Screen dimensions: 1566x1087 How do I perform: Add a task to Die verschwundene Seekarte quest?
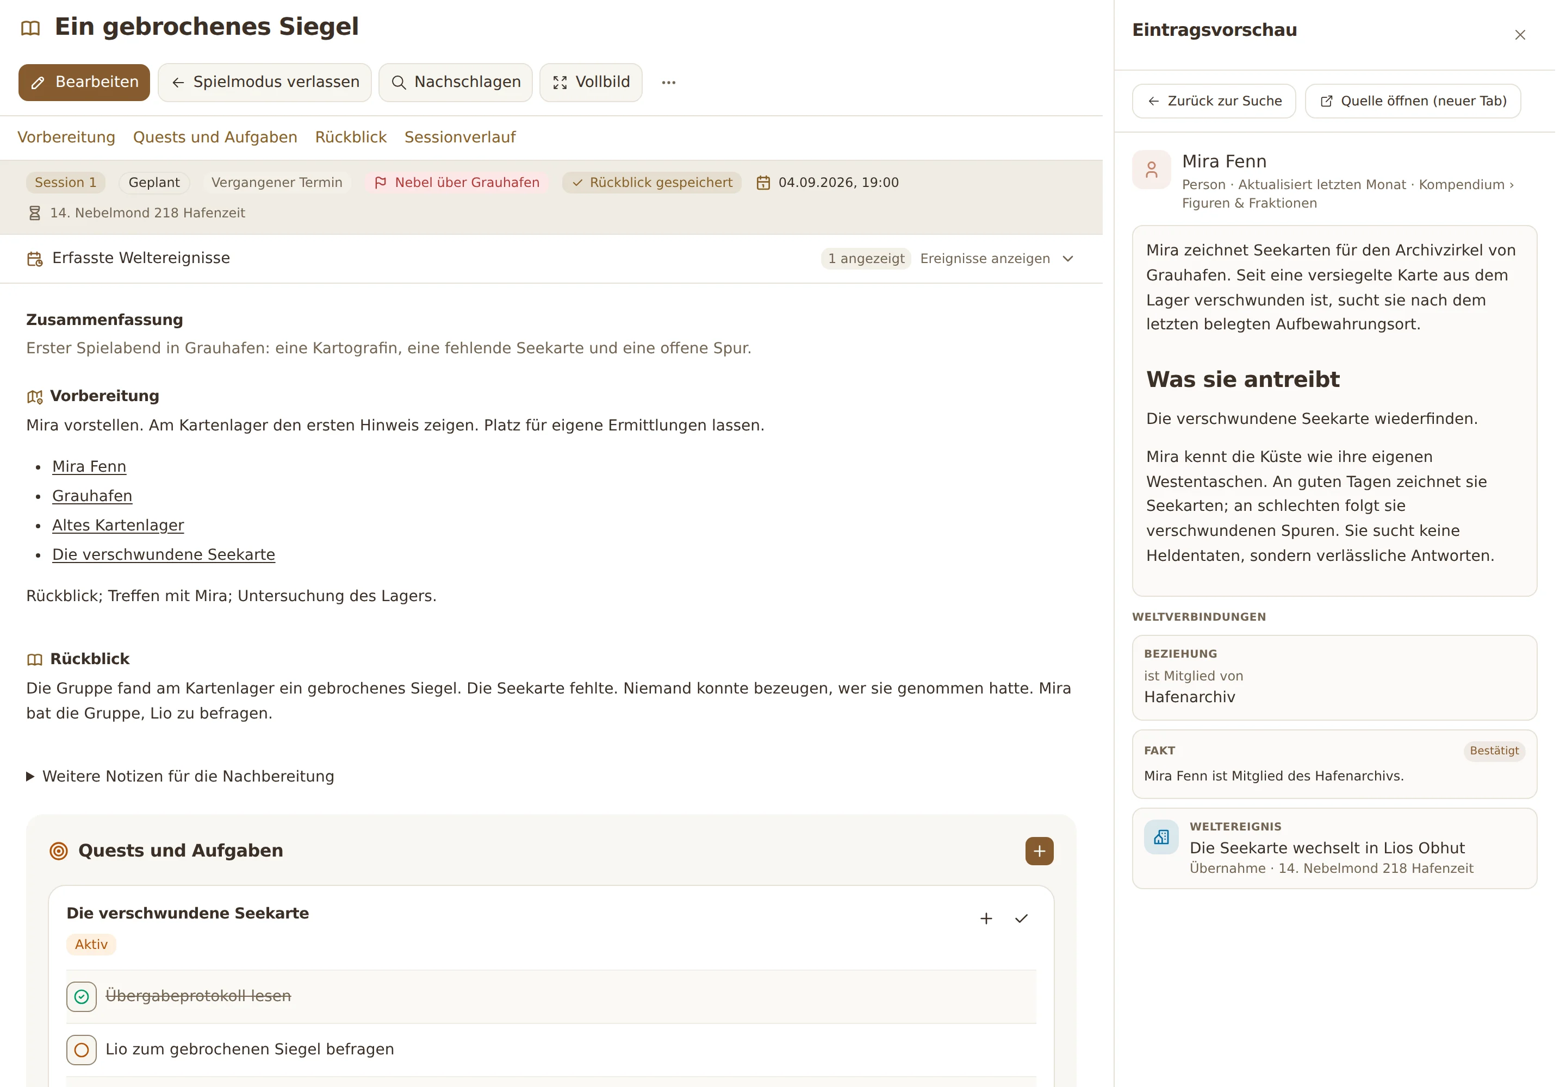click(x=986, y=919)
